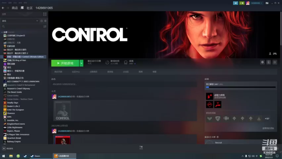Click the controller support icon on banner

(x=275, y=54)
